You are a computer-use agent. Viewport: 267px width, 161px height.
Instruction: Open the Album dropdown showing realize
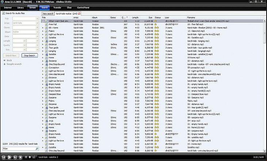pos(38,32)
